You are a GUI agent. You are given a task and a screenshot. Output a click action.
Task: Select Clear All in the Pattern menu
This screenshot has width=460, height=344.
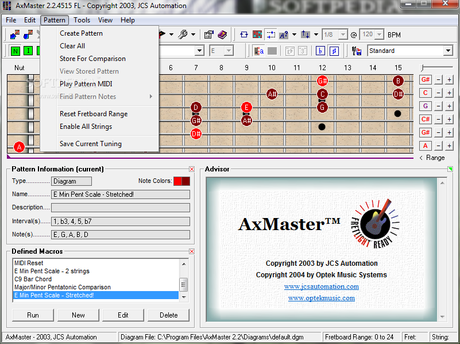tap(72, 46)
